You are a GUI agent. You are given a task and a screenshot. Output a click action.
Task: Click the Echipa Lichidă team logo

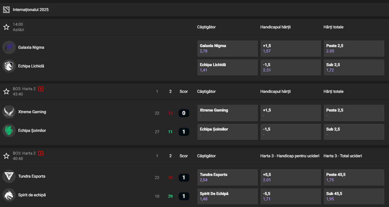(x=9, y=66)
